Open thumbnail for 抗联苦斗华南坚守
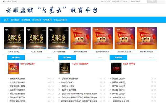 coord(147,38)
